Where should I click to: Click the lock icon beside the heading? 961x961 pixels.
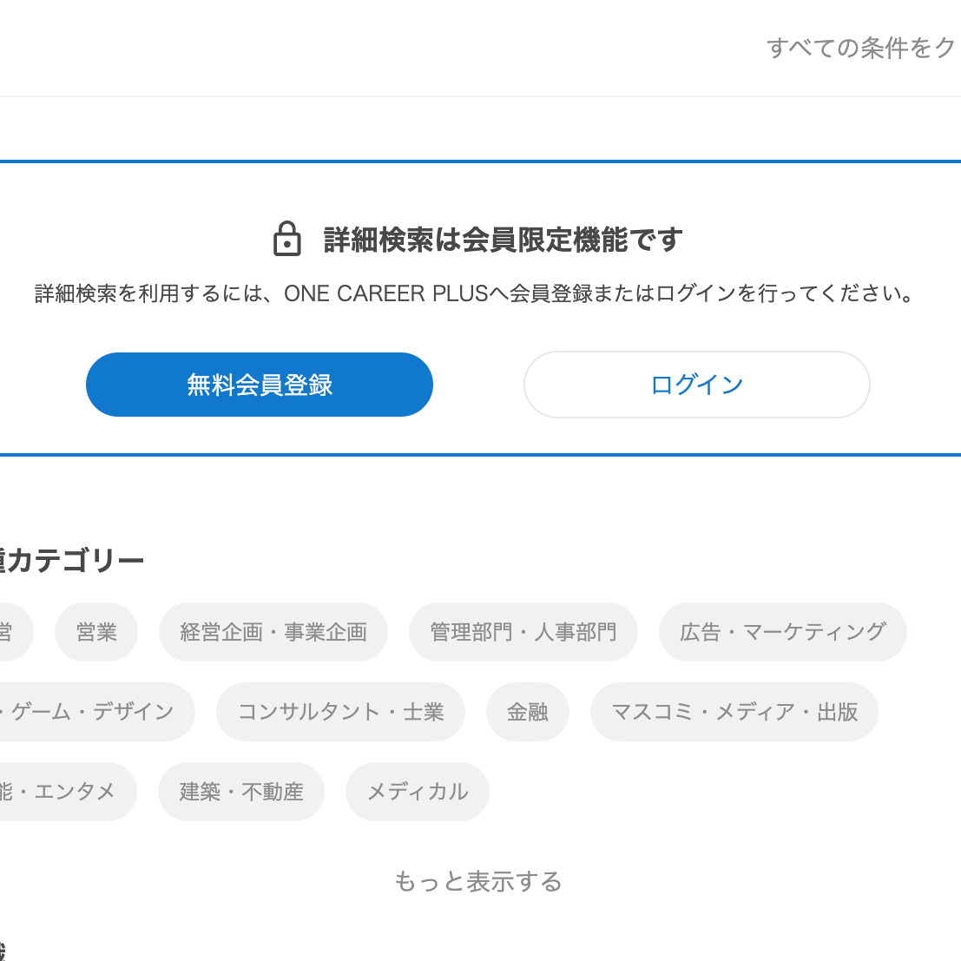coord(286,239)
